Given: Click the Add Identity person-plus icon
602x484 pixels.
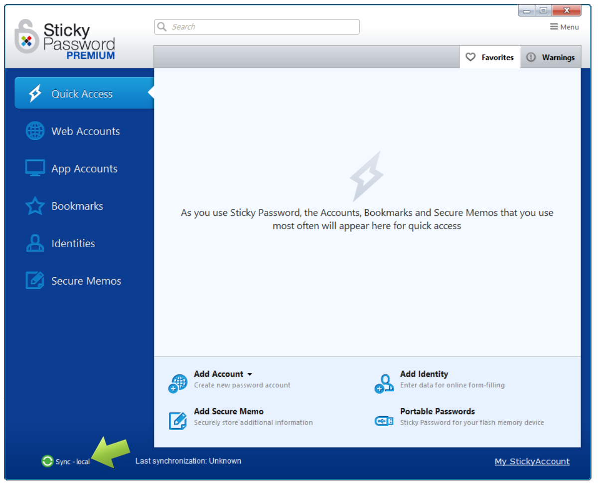Looking at the screenshot, I should [x=384, y=384].
